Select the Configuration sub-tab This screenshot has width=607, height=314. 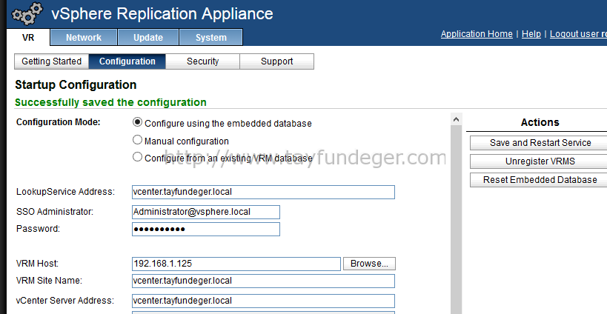coord(127,61)
